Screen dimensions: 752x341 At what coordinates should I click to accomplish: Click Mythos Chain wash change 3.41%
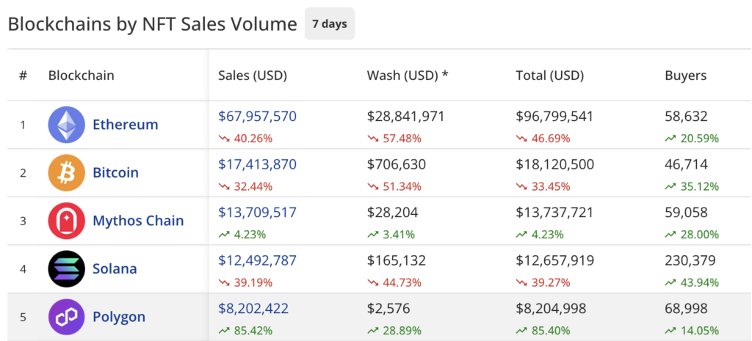(391, 235)
